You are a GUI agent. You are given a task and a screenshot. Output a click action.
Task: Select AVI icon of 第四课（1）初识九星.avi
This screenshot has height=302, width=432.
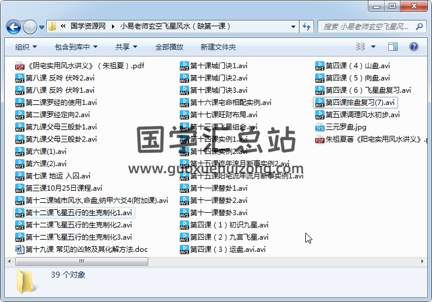pyautogui.click(x=184, y=225)
